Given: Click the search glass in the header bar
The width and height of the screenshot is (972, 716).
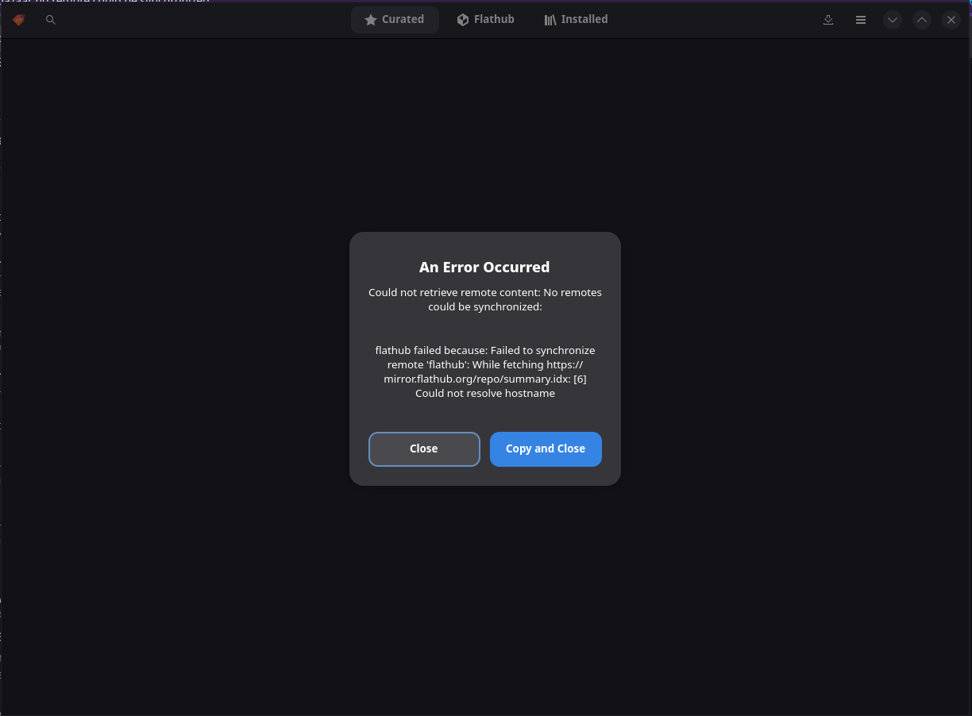Looking at the screenshot, I should 51,20.
